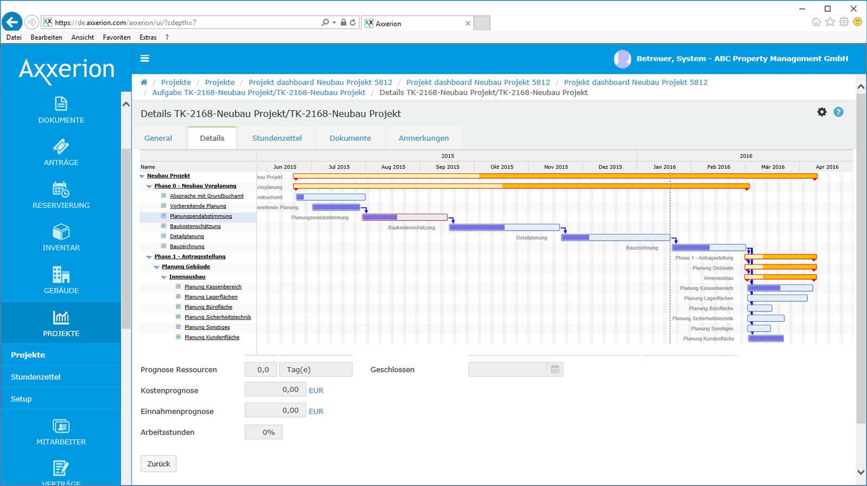Open the Baukostenschätzung task link

point(195,226)
